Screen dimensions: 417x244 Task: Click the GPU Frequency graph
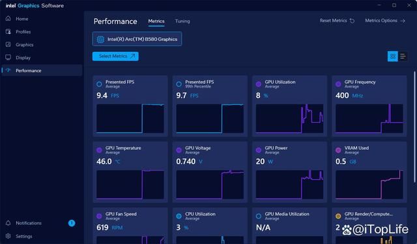[x=369, y=118]
